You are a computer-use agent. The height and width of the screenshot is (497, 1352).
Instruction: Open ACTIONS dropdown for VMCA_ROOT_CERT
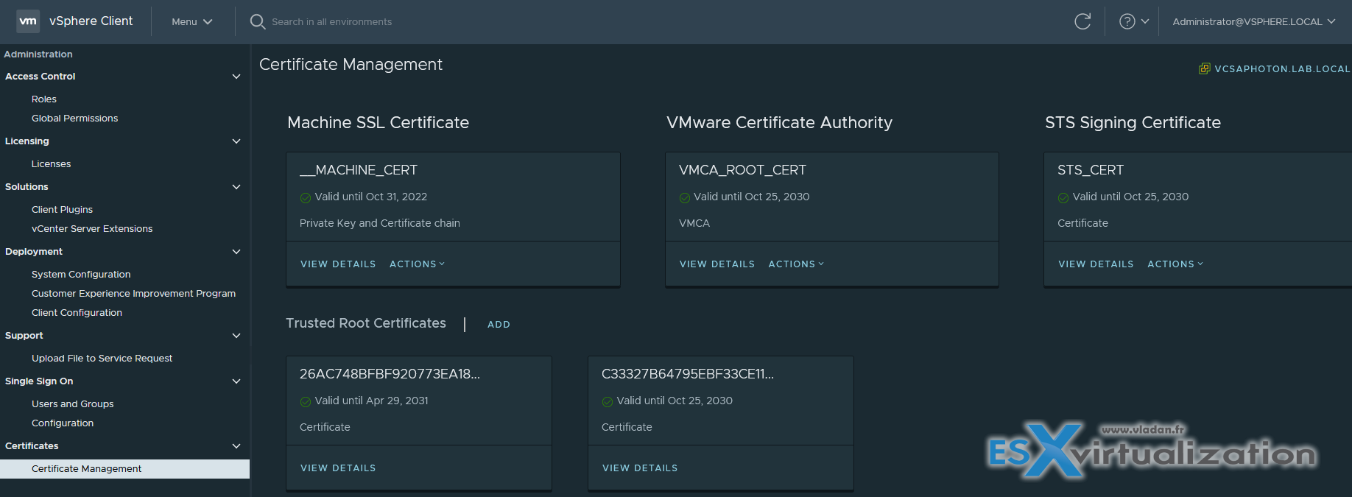pyautogui.click(x=796, y=264)
